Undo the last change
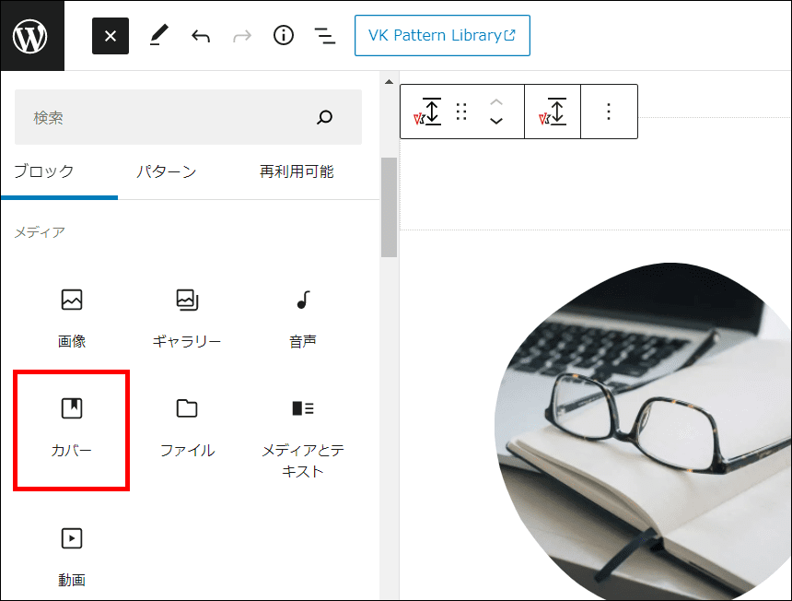792x601 pixels. click(x=201, y=36)
